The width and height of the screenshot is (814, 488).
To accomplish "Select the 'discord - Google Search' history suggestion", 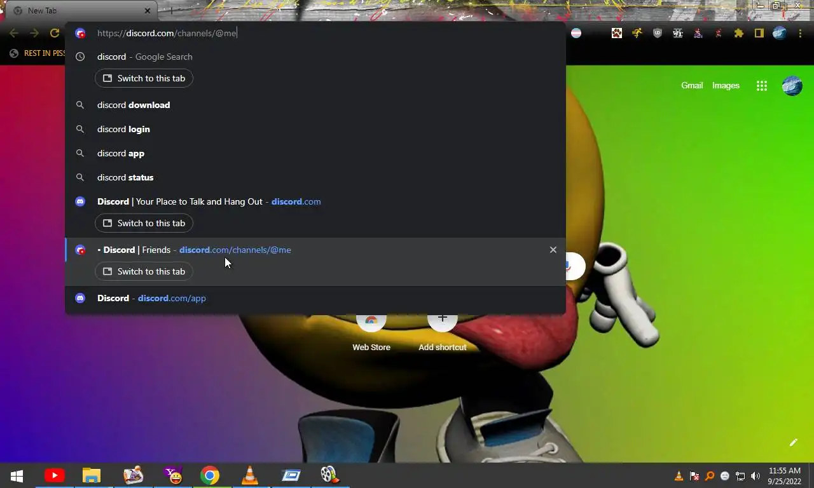I will tap(315, 57).
